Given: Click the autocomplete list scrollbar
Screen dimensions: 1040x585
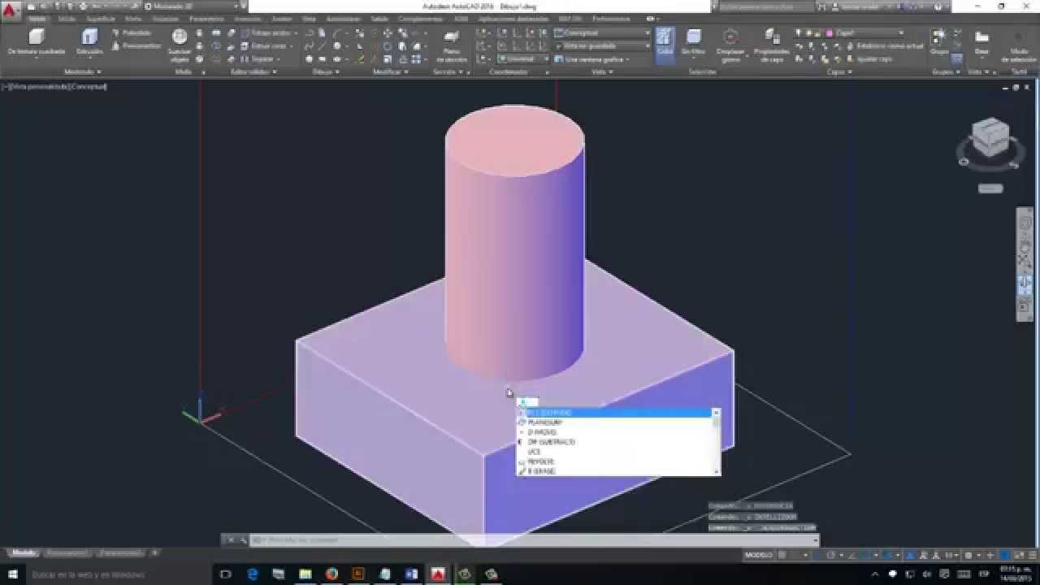Looking at the screenshot, I should point(716,442).
